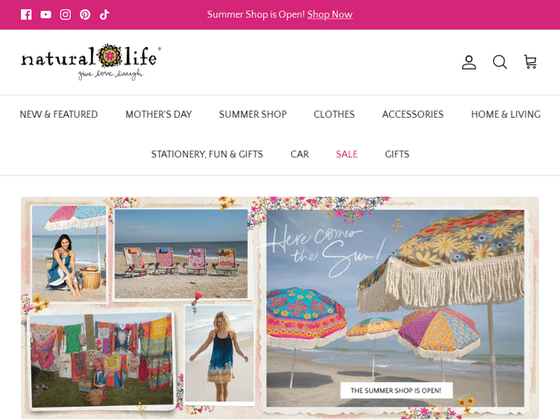Open the Facebook page icon

click(x=26, y=15)
